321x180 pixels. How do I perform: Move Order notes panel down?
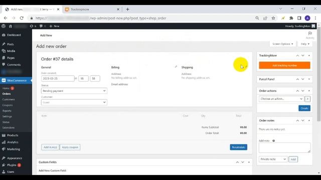(303, 120)
